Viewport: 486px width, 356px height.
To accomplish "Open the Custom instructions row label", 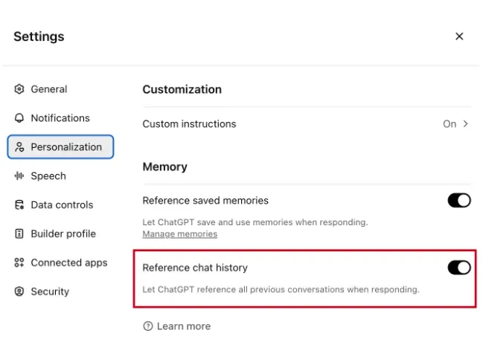I will click(x=189, y=124).
